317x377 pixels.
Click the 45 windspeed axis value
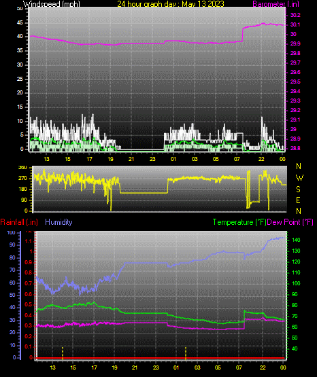tap(20, 23)
